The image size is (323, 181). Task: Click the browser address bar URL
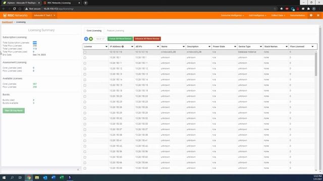click(x=59, y=9)
